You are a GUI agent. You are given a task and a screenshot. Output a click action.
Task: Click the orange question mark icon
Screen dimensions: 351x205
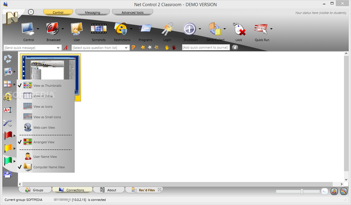click(x=133, y=47)
